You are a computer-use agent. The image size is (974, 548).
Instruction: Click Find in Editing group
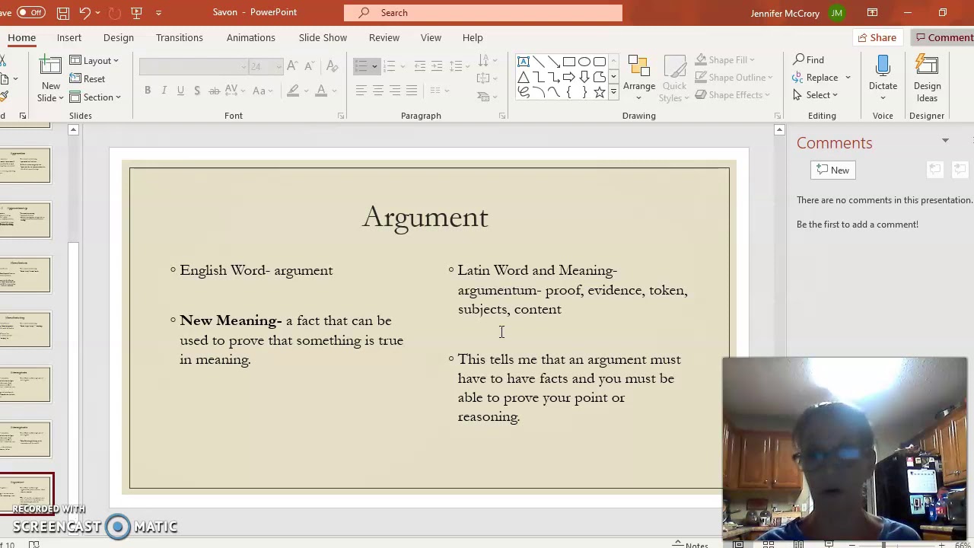[809, 59]
